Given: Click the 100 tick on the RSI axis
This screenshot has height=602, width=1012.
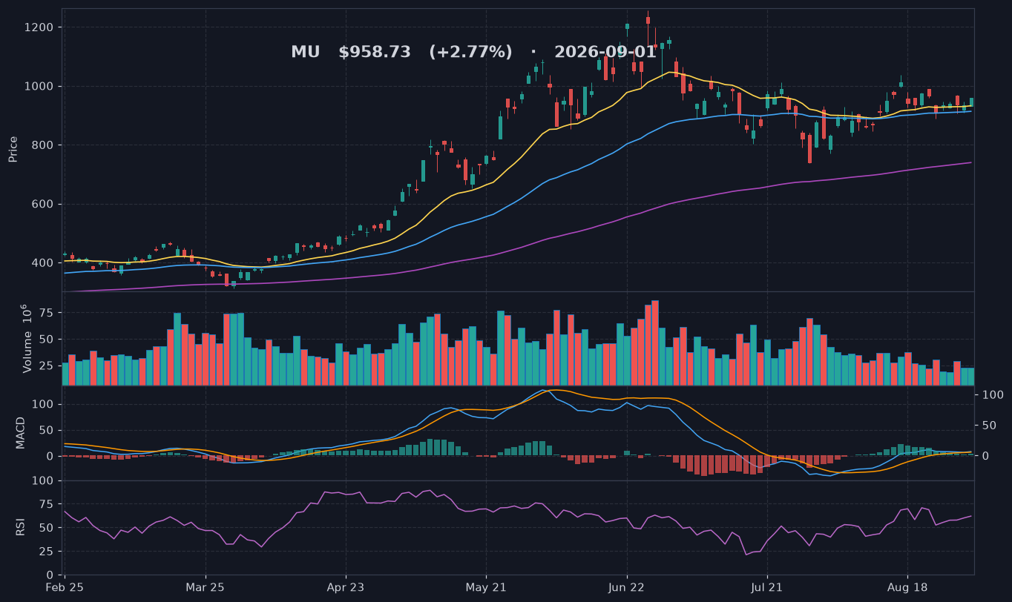Looking at the screenshot, I should click(x=42, y=480).
